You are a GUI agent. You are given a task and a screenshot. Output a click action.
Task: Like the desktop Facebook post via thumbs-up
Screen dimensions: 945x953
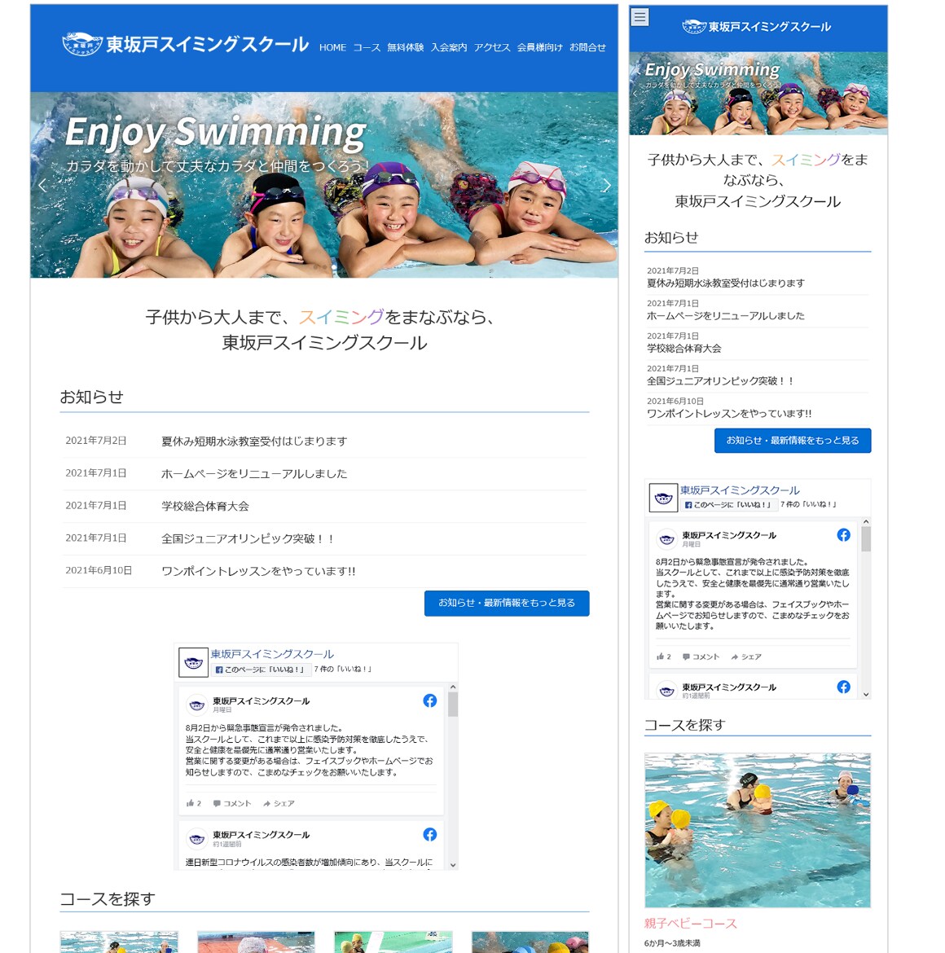coord(193,803)
